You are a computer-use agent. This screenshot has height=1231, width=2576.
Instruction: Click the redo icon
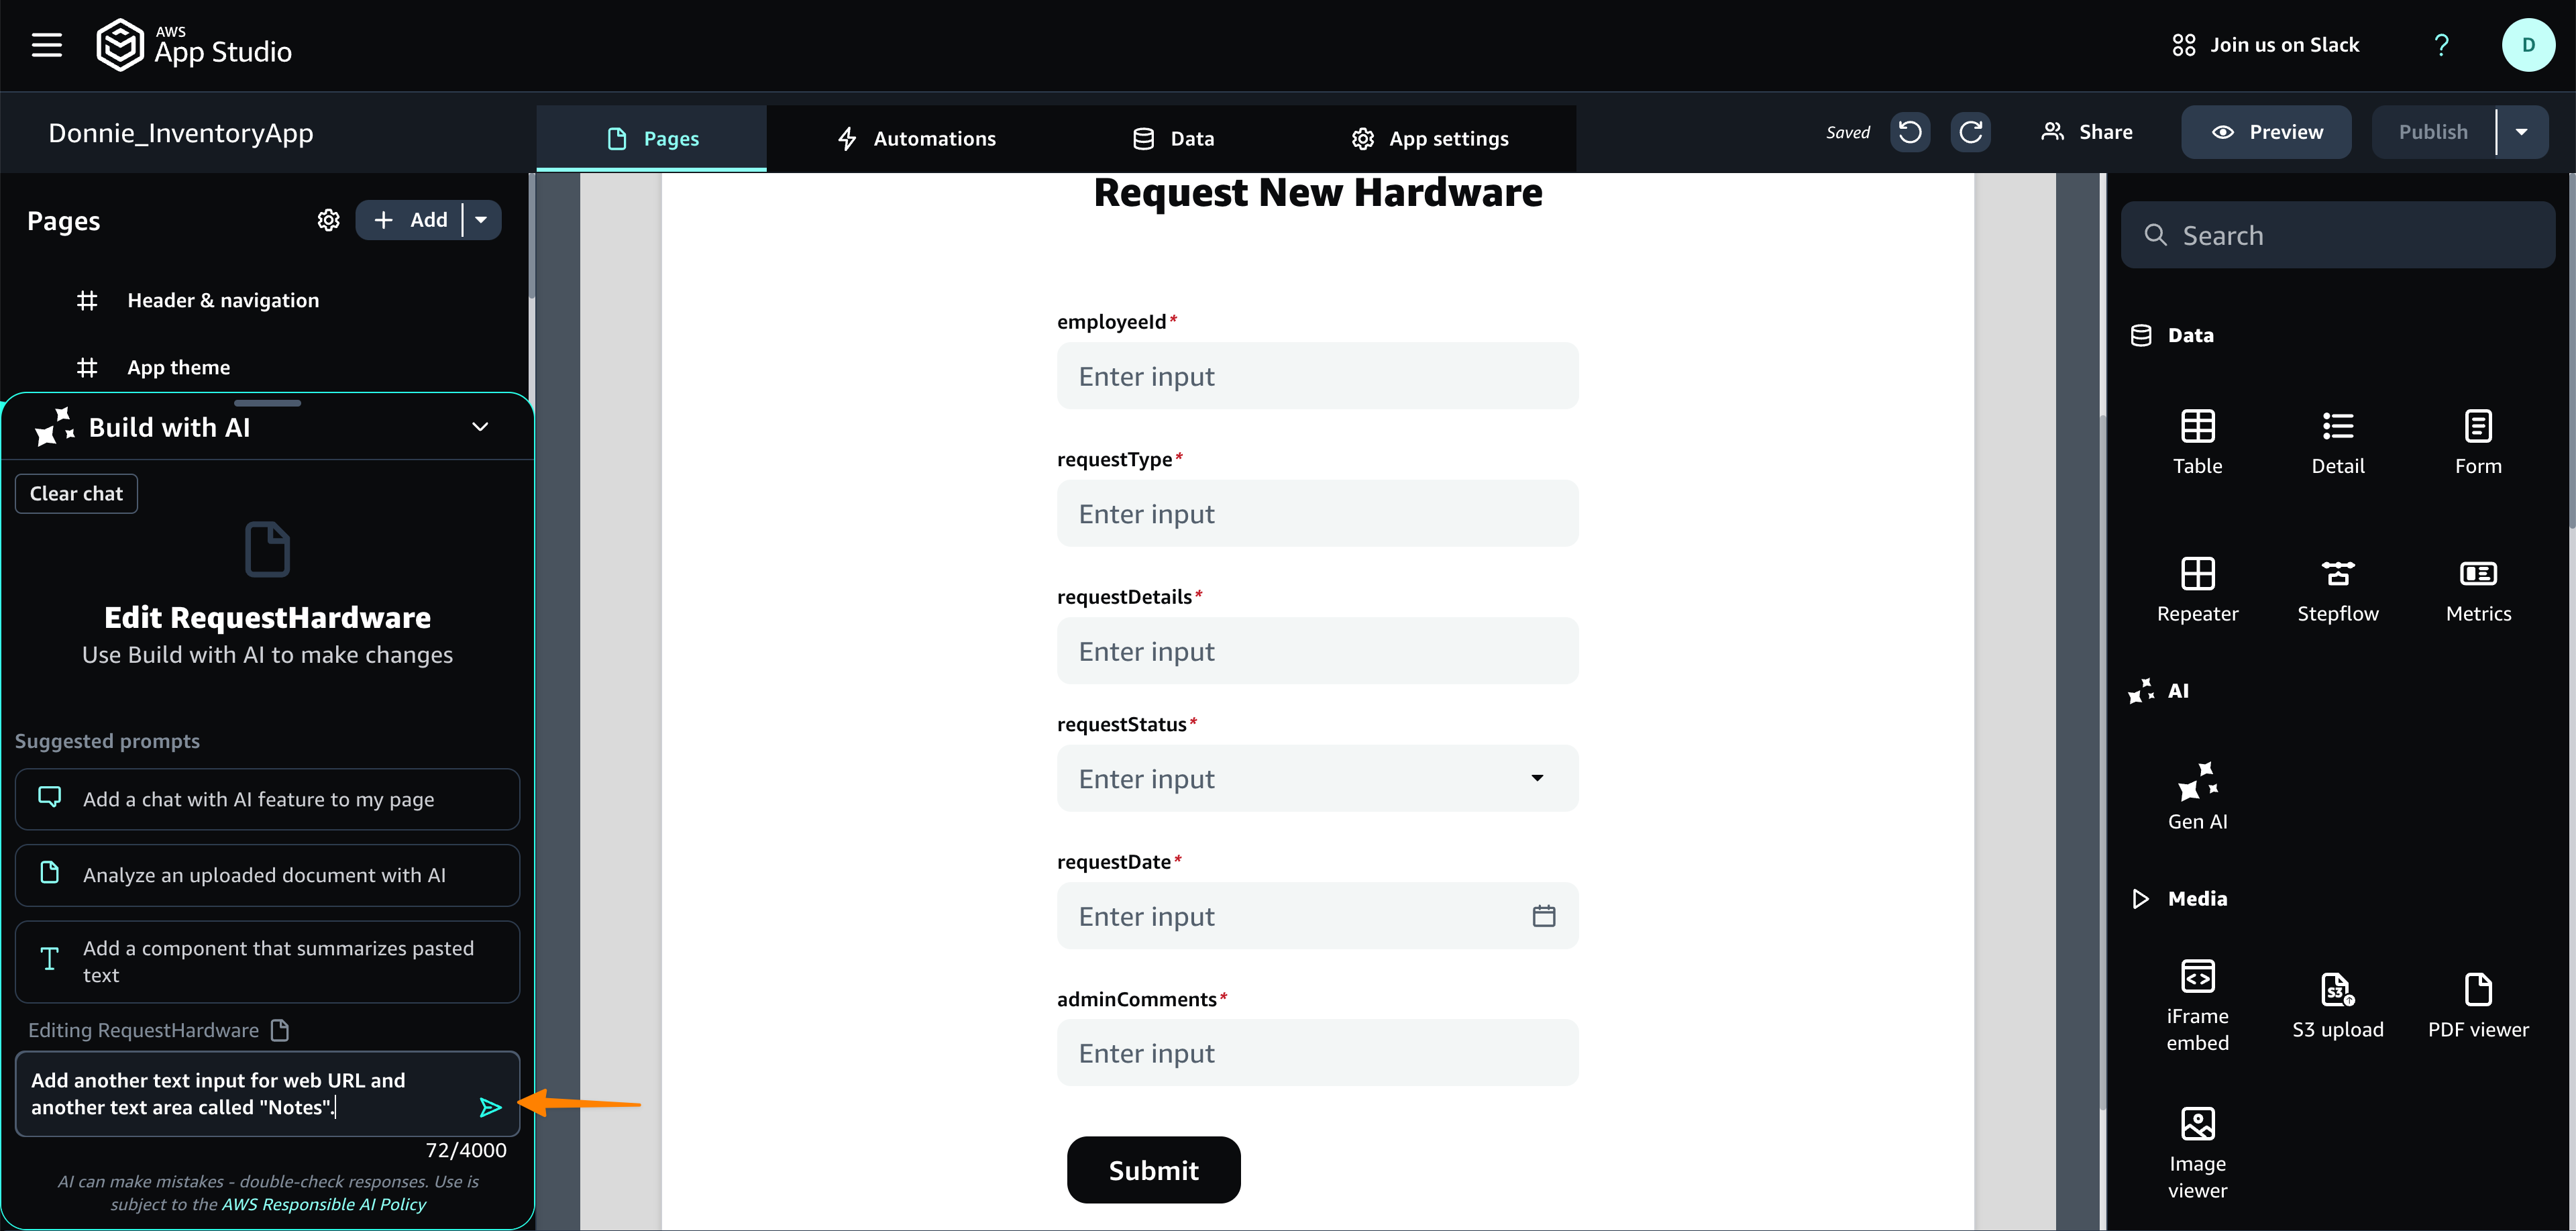1970,132
